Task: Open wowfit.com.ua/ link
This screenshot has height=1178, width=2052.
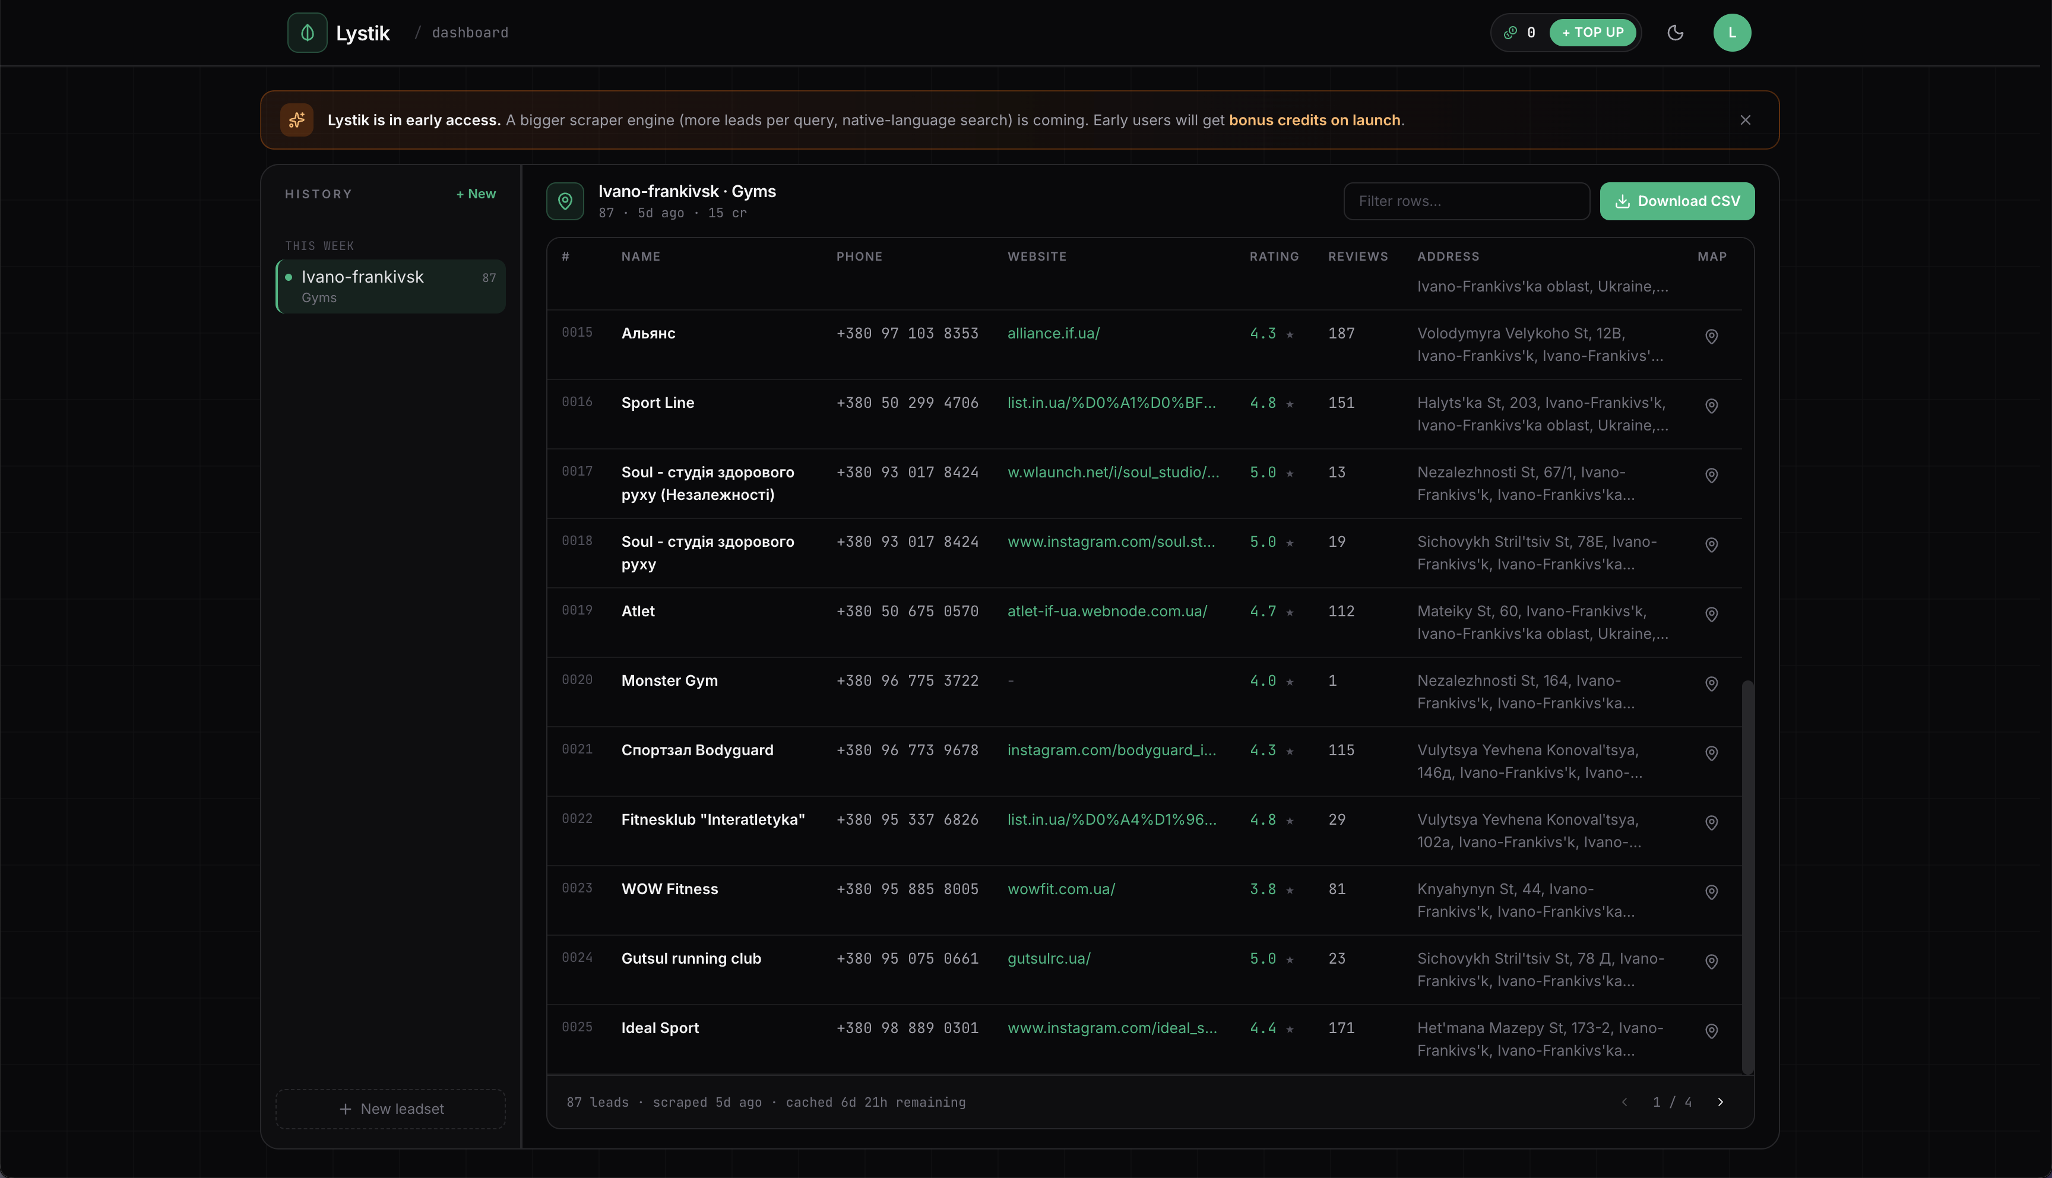Action: point(1061,889)
